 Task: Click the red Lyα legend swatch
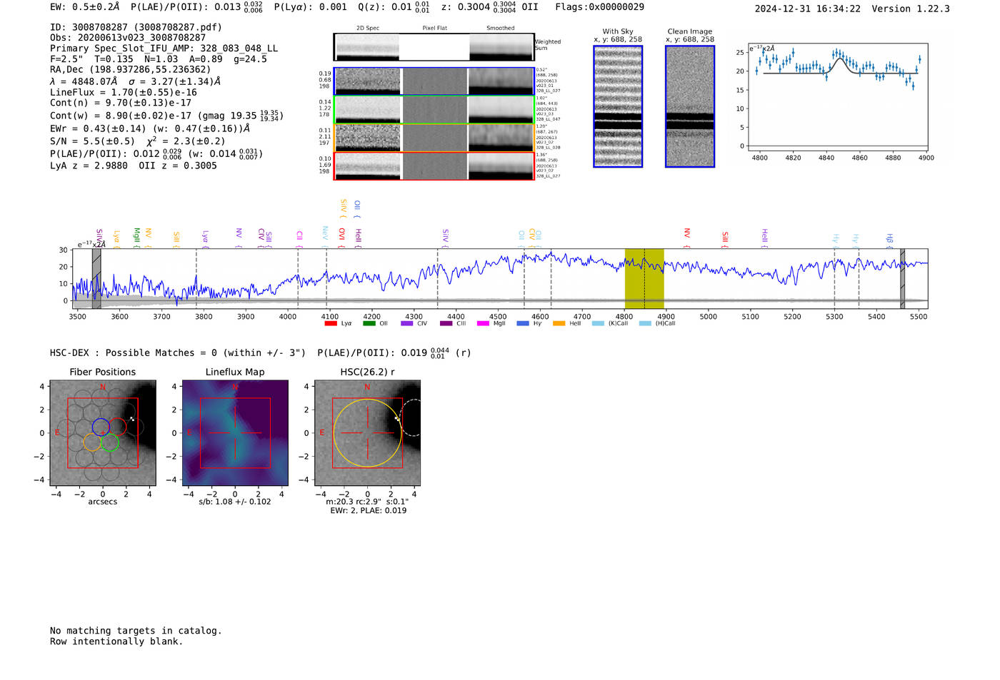point(331,324)
